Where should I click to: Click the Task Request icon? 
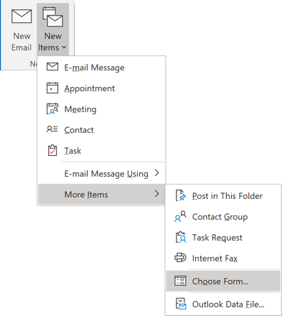[x=181, y=237]
